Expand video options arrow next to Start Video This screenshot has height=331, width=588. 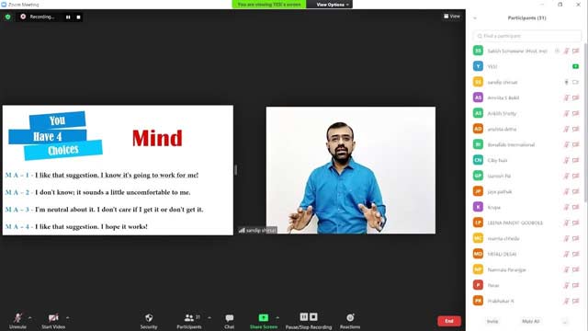coord(67,318)
